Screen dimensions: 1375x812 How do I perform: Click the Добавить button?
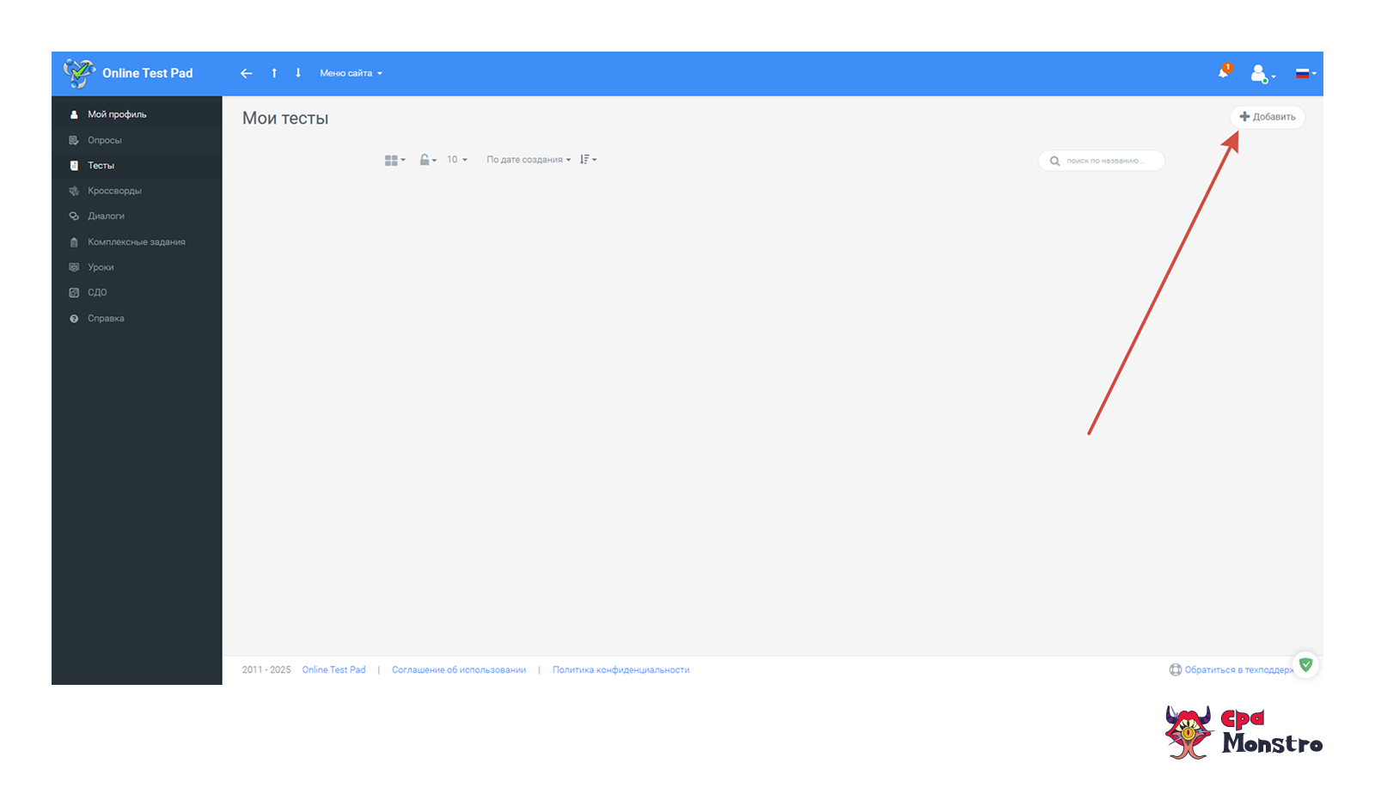pos(1268,117)
